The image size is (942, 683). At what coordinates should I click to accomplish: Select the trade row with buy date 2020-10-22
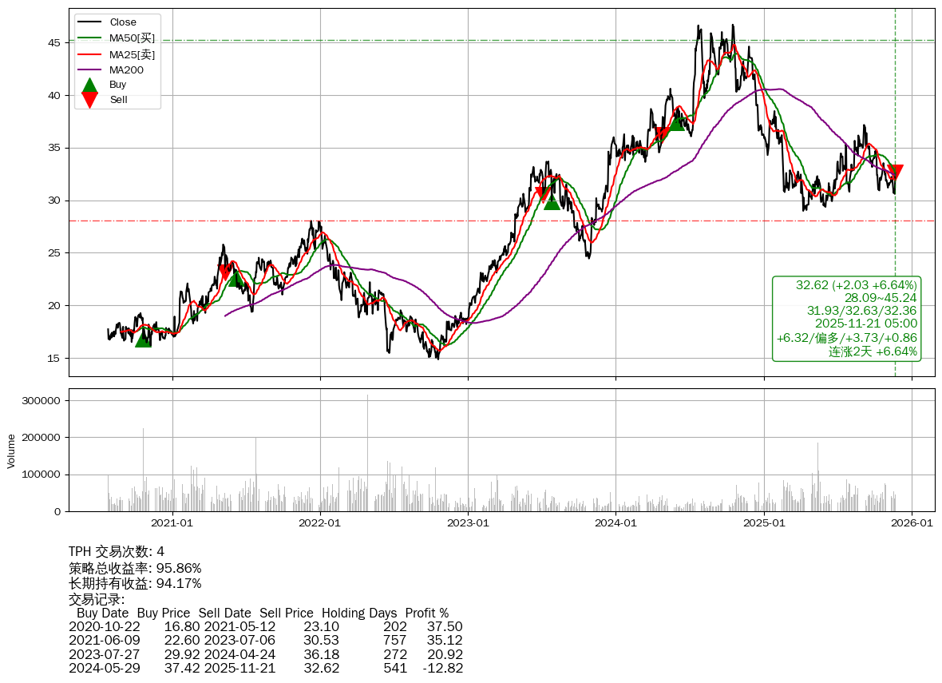click(265, 627)
